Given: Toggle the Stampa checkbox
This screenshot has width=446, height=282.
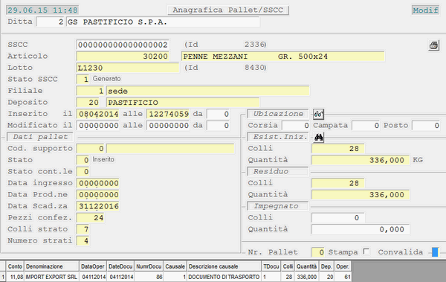Looking at the screenshot, I should [x=366, y=251].
